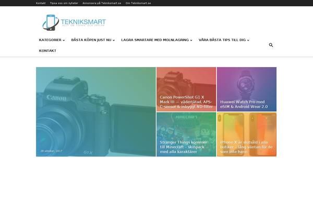
Task: Open the site search magnifier icon
Action: pyautogui.click(x=271, y=45)
